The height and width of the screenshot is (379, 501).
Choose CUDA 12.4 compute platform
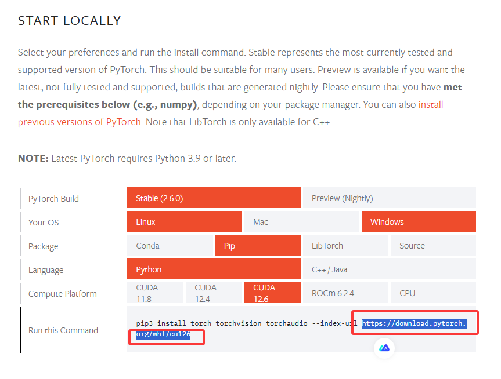[x=214, y=292]
